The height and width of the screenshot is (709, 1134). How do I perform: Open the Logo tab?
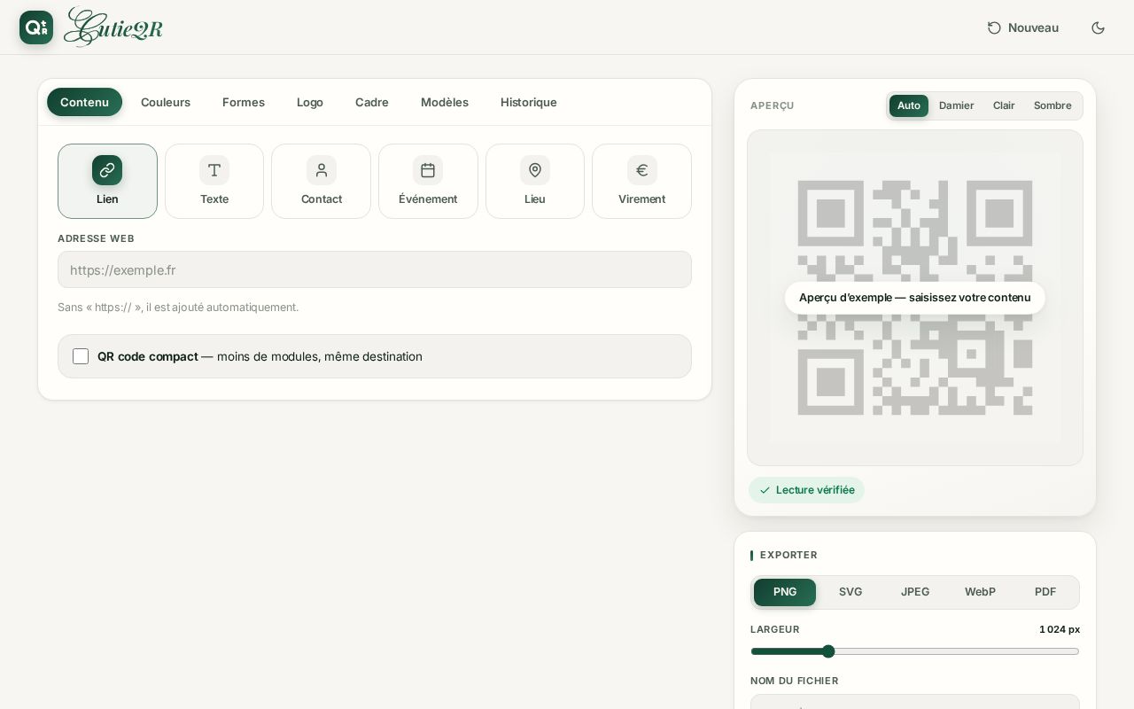point(310,102)
